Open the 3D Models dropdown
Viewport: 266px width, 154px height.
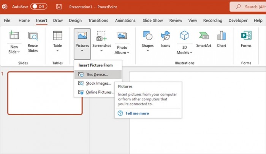[x=185, y=52]
